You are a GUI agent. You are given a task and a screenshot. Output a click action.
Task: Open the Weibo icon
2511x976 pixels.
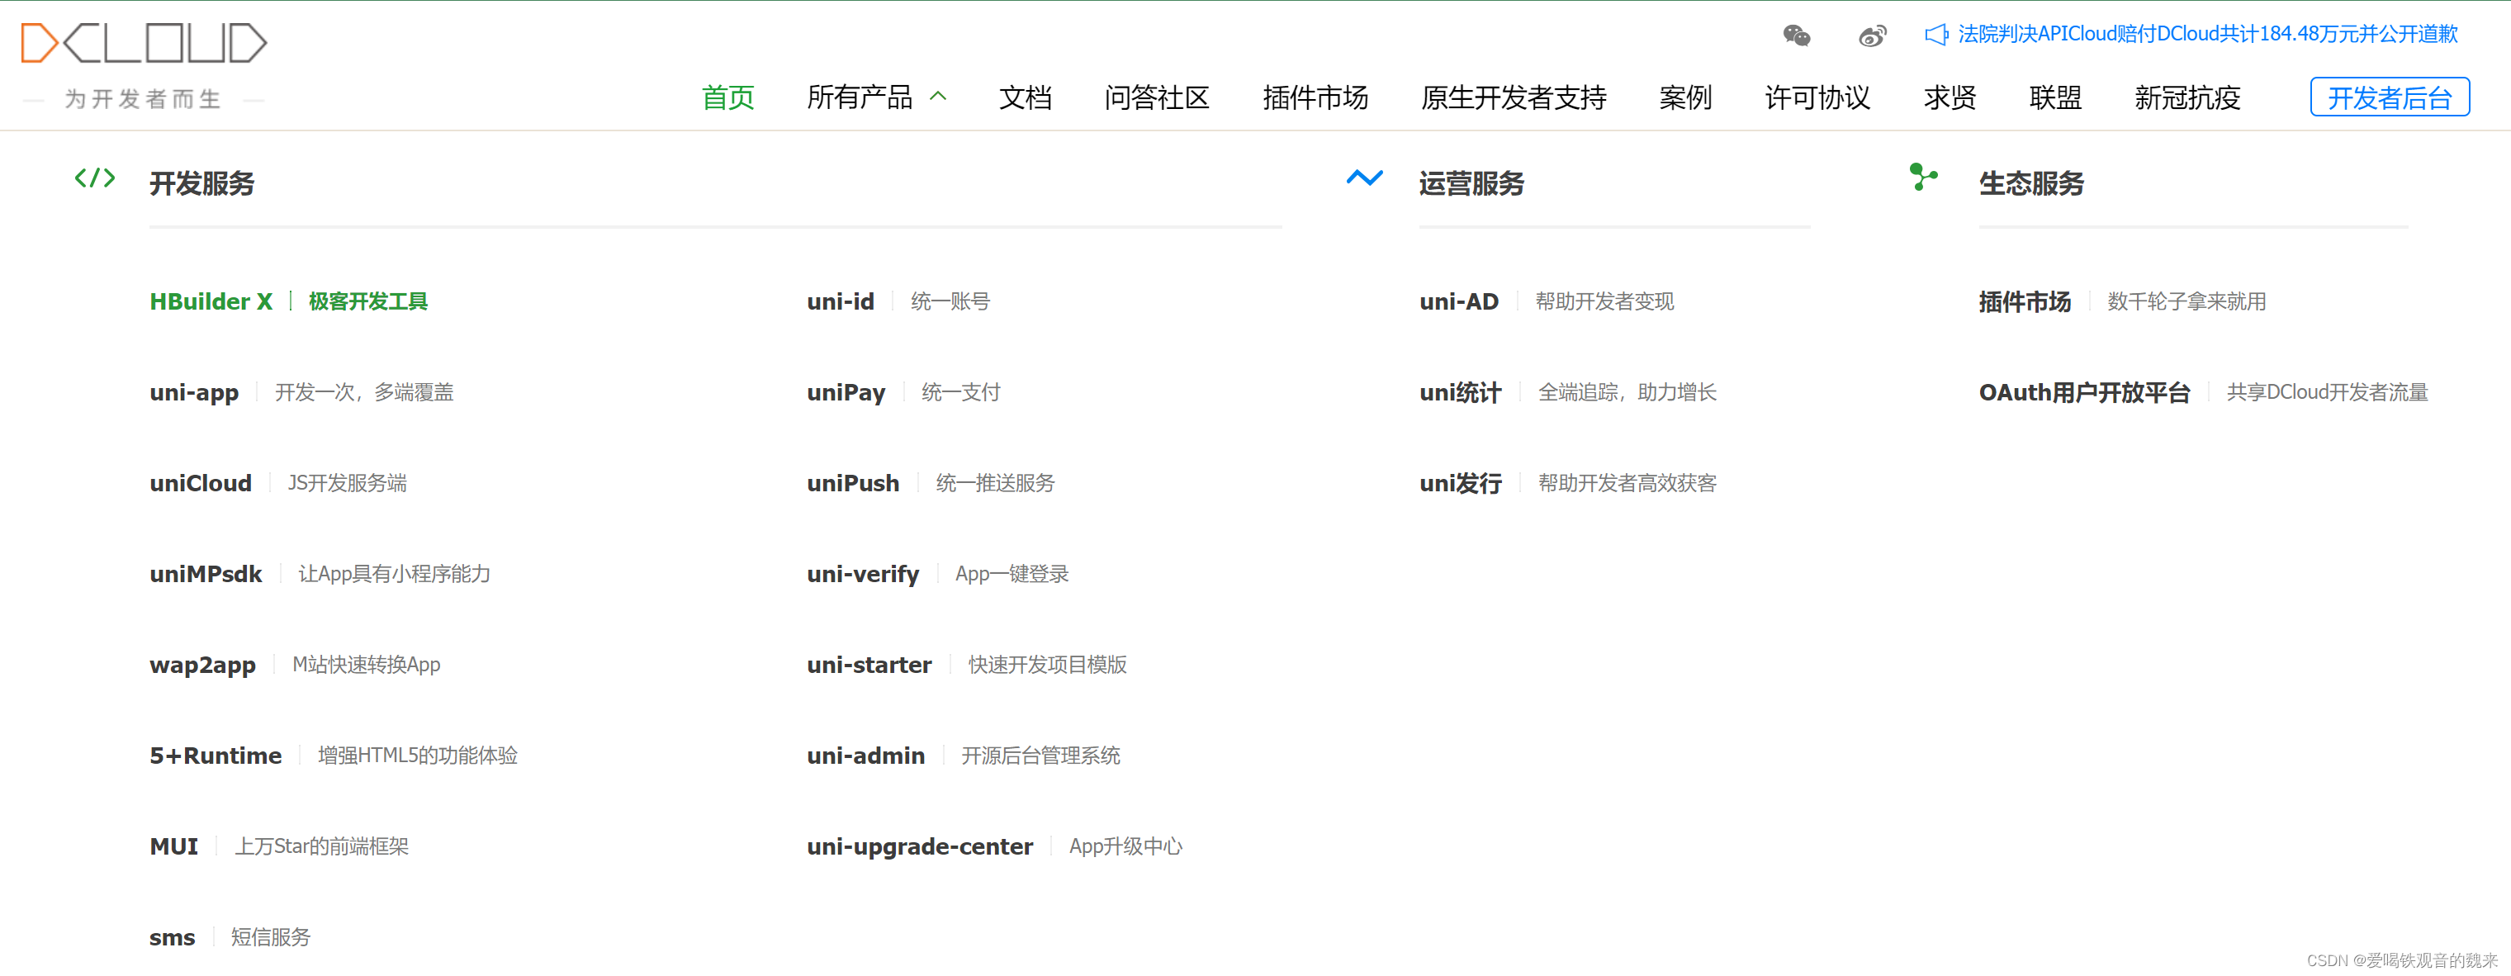pyautogui.click(x=1872, y=36)
